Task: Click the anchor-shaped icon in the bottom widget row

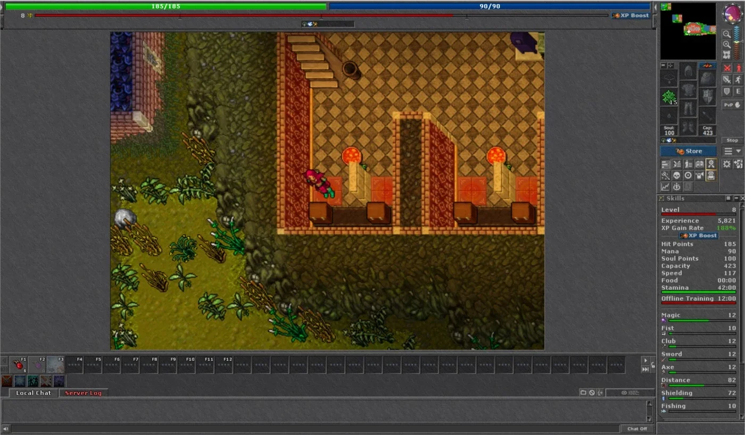Action: 677,187
